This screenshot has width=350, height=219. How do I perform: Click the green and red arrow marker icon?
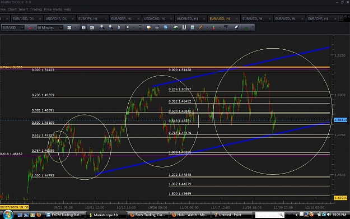click(x=213, y=27)
